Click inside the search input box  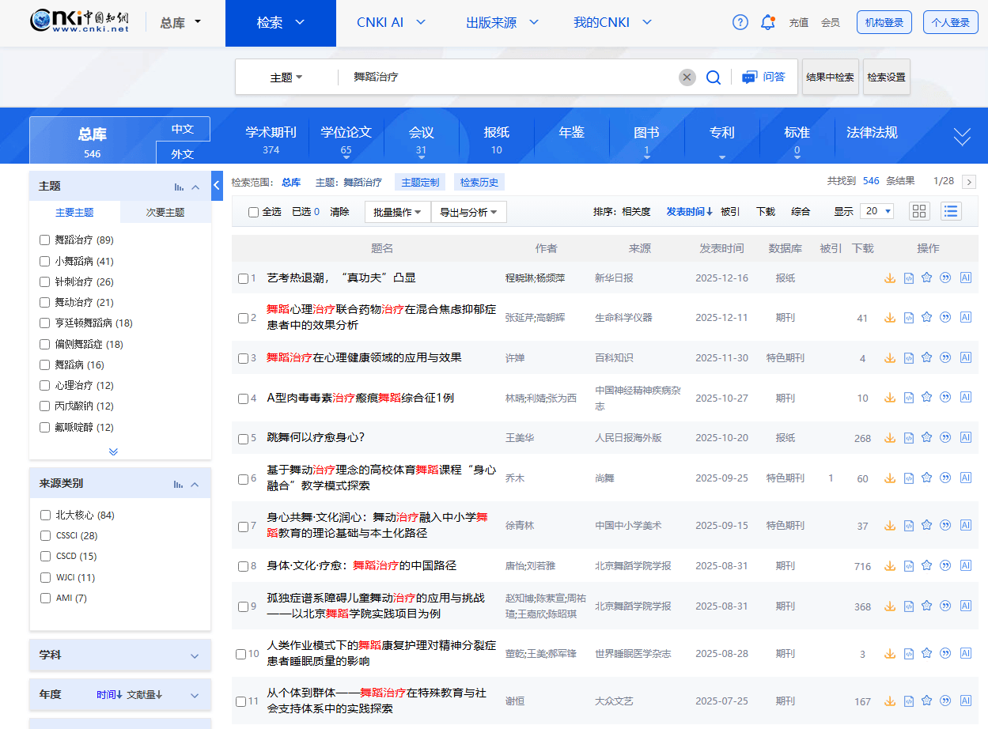514,77
